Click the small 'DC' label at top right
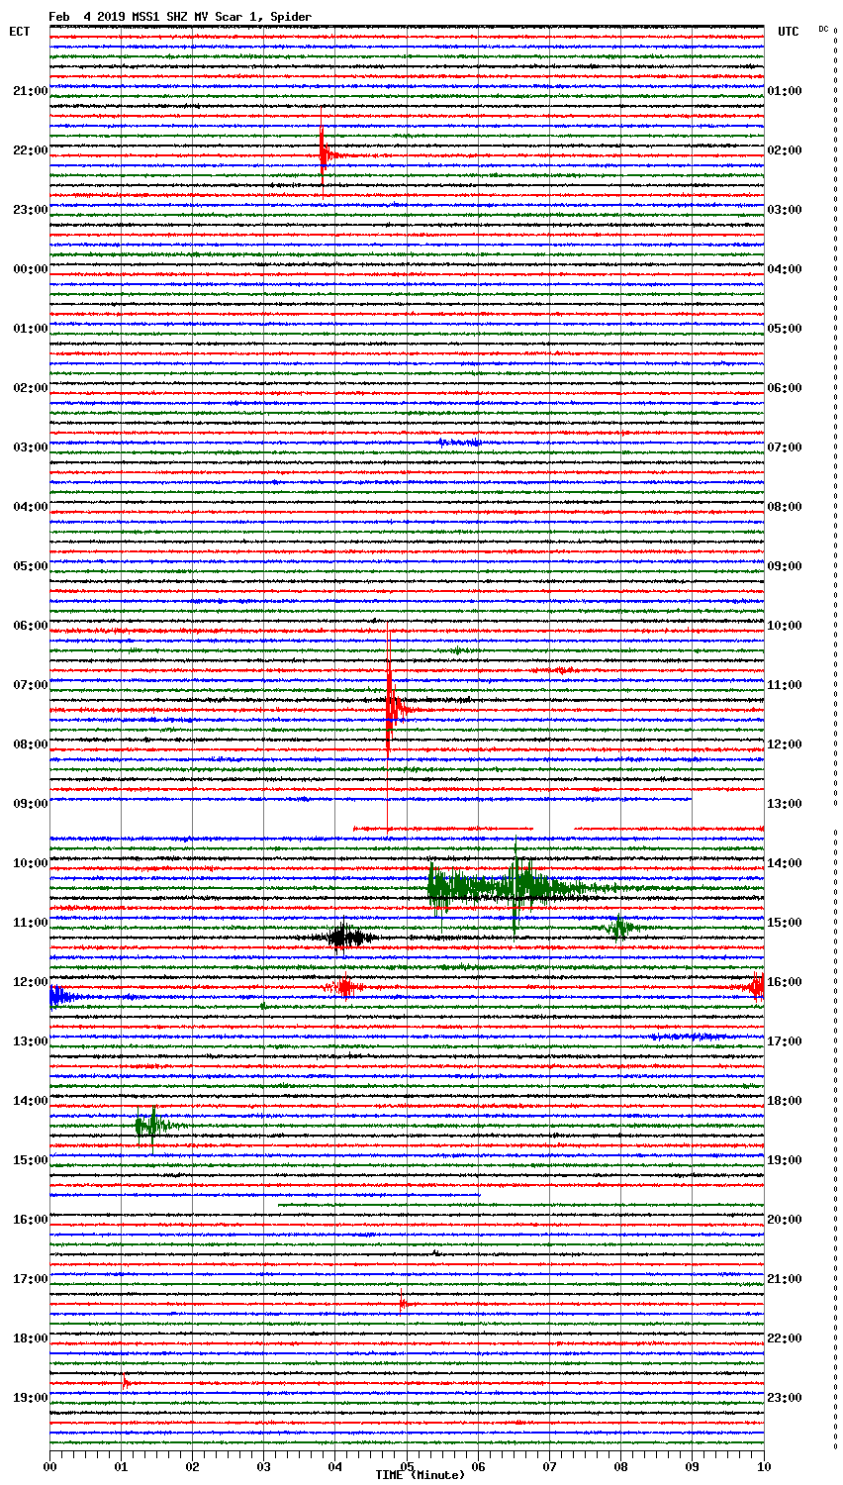Screen dimensions: 843x1485 [x=823, y=29]
